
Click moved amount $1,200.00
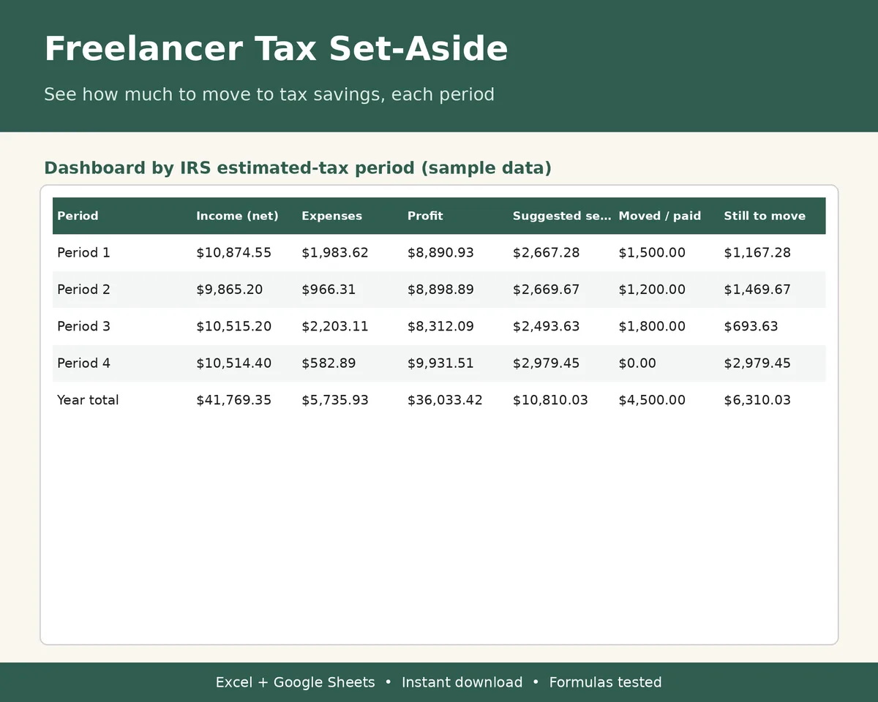tap(652, 290)
